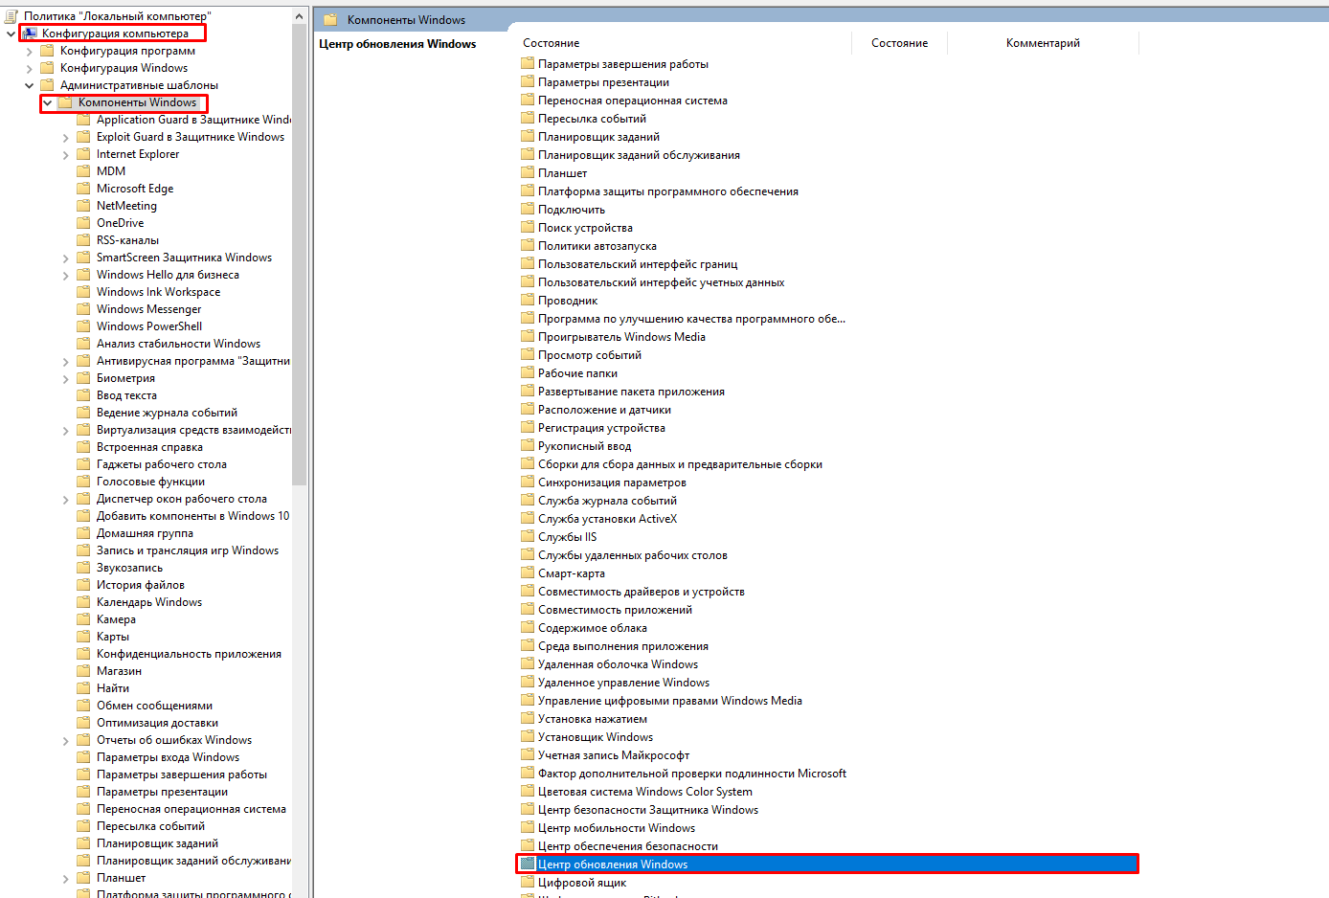Open Политики автозапуска folder
Image resolution: width=1329 pixels, height=898 pixels.
click(597, 246)
